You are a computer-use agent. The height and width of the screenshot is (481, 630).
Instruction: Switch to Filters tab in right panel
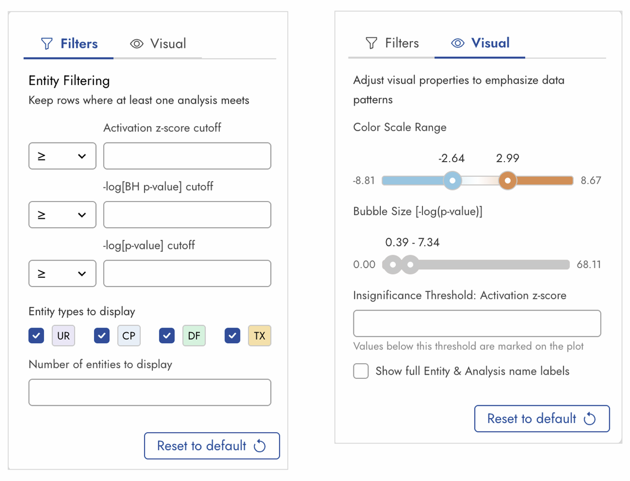(392, 43)
